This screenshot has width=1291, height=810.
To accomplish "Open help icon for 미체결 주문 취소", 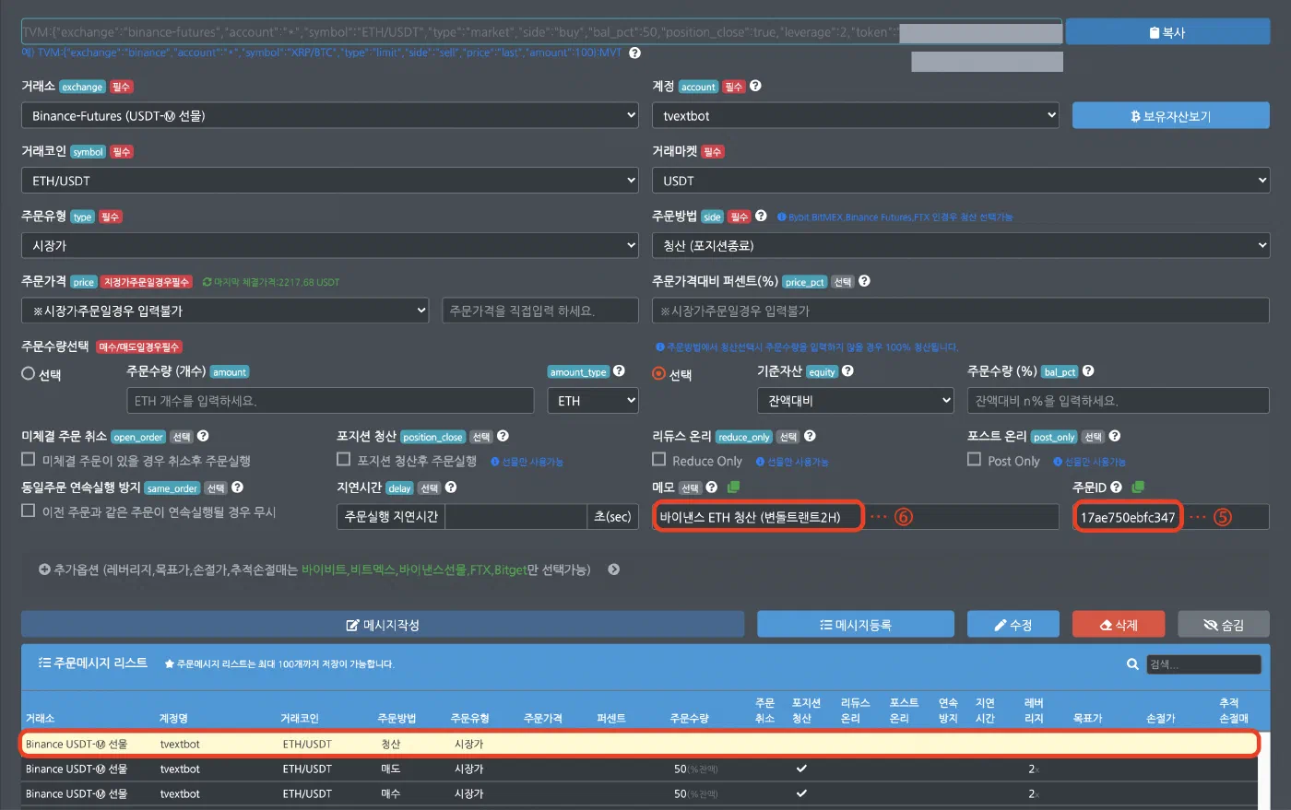I will [x=203, y=436].
